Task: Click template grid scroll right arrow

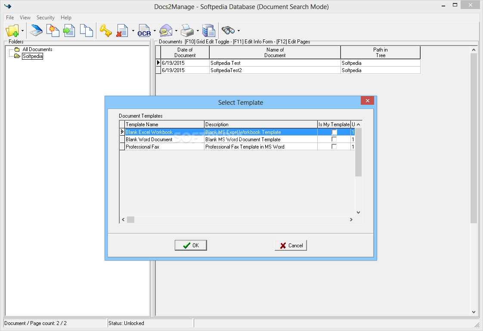Action: tap(351, 219)
